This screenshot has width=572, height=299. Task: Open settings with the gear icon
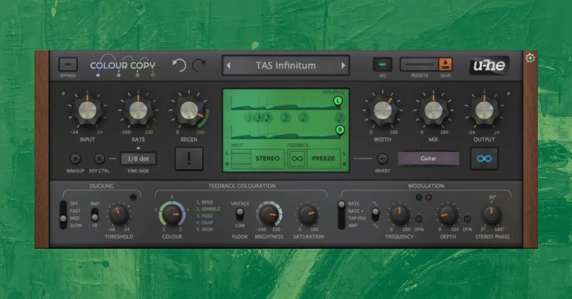click(530, 58)
